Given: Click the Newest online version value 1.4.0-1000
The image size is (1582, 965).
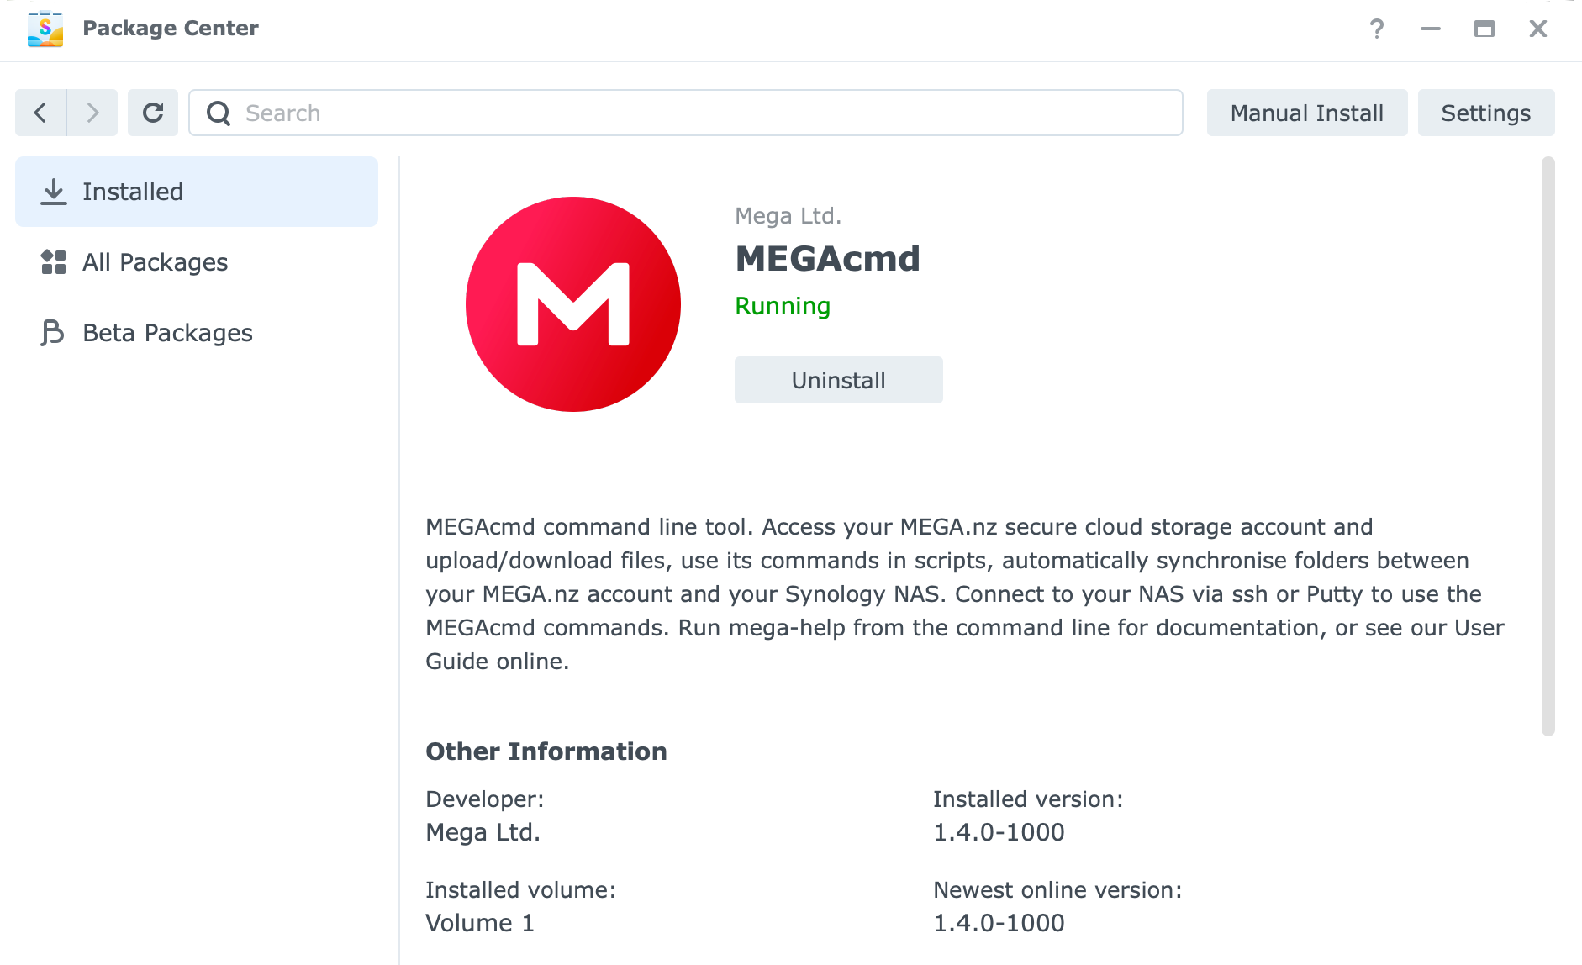Looking at the screenshot, I should 999,923.
